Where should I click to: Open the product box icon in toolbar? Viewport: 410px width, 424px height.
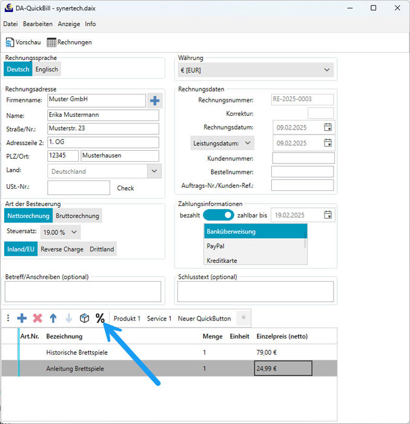[85, 318]
